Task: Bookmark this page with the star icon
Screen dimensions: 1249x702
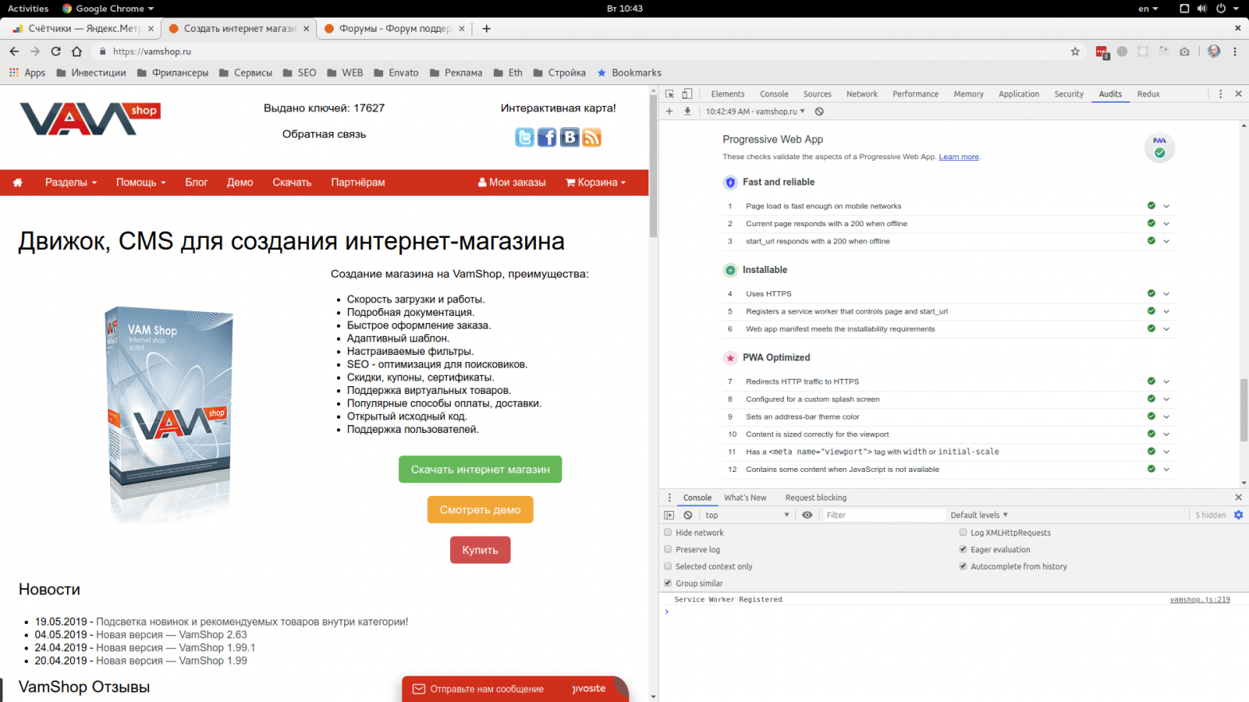Action: coord(1075,51)
